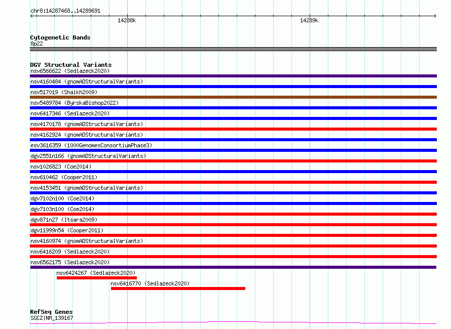Click the purple bar of nsv6566622
This screenshot has width=451, height=329.
(x=233, y=76)
